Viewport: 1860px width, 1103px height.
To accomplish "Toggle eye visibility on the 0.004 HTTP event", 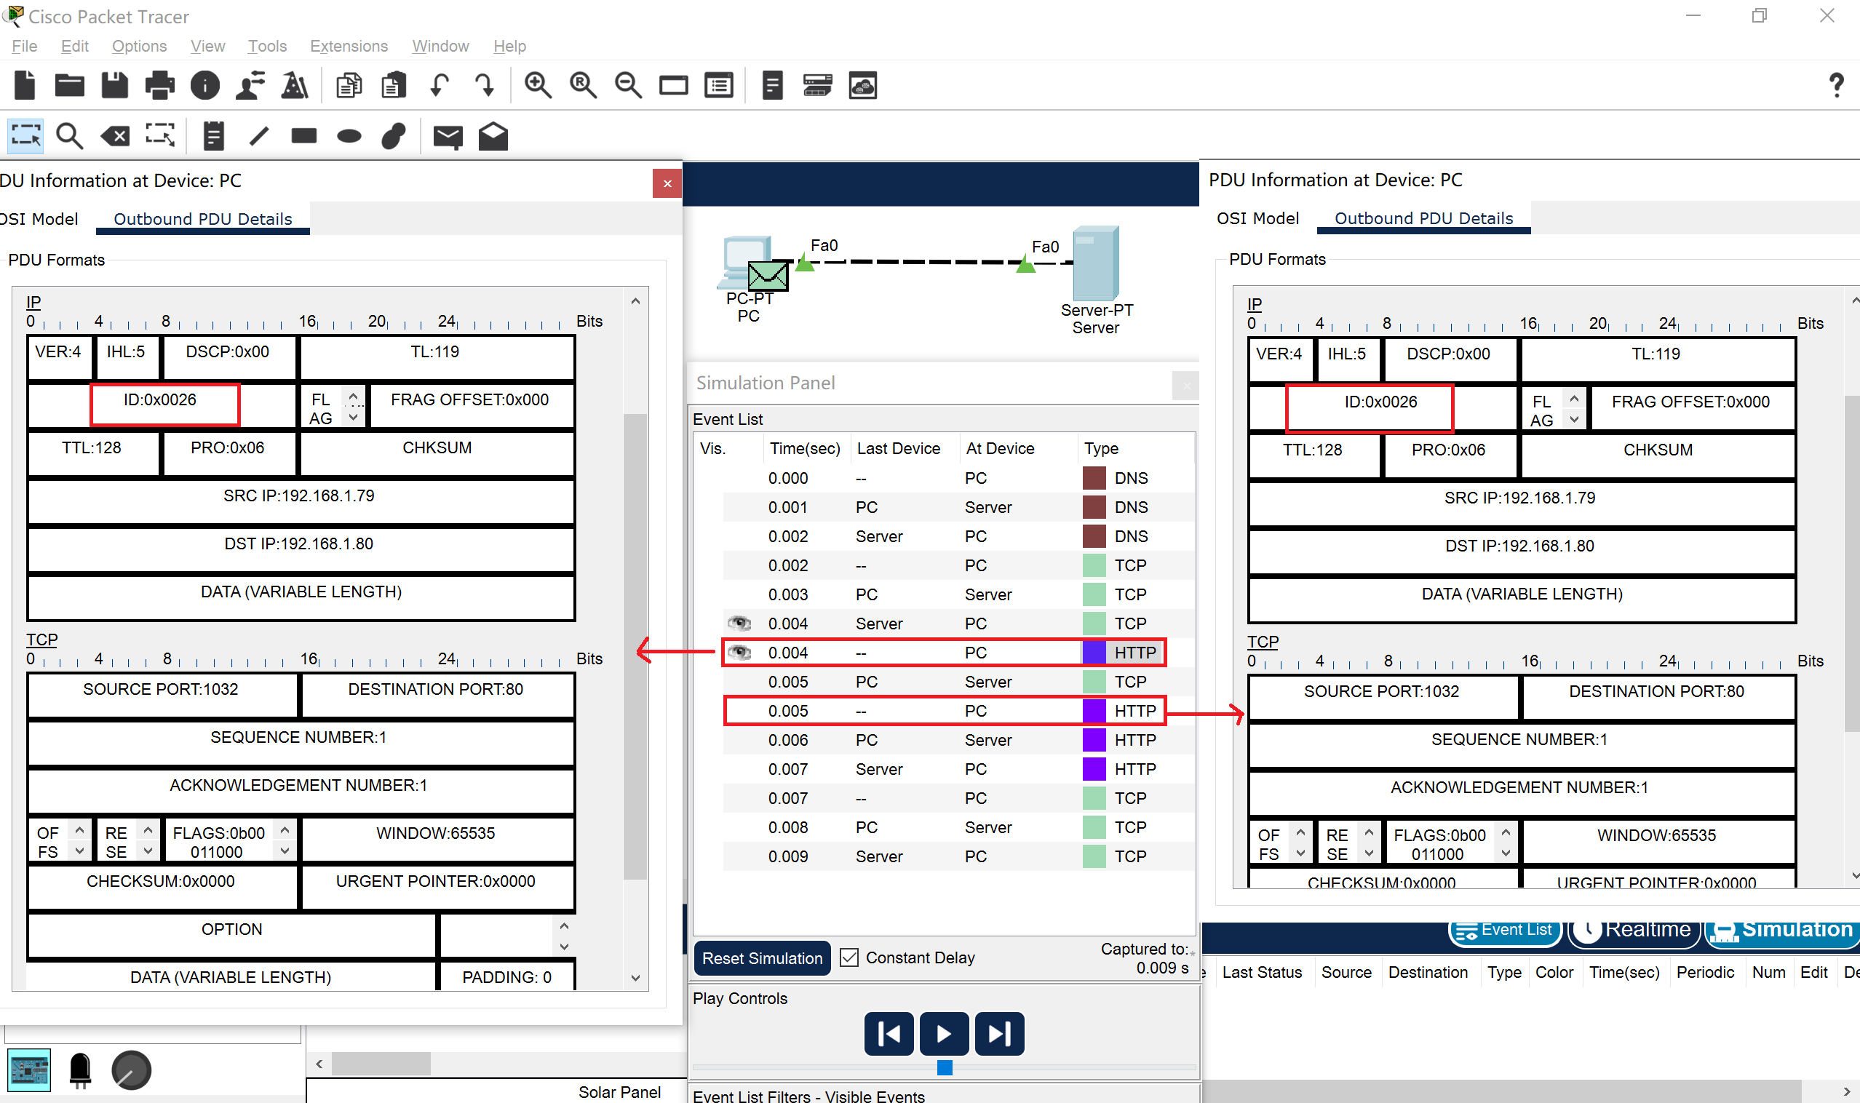I will [x=738, y=652].
